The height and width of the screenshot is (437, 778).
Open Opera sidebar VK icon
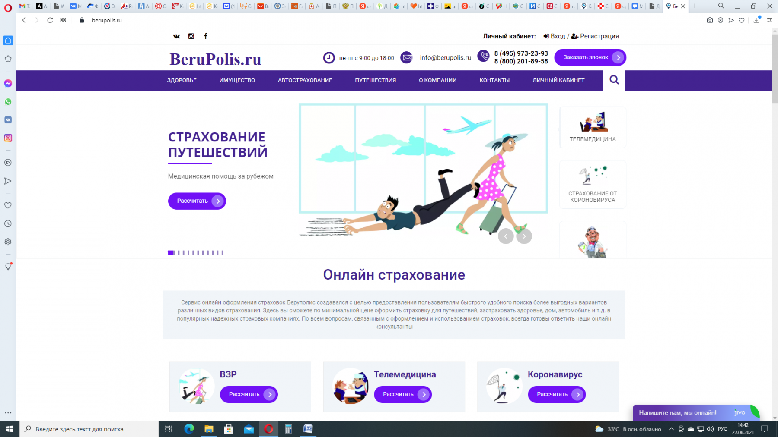(x=8, y=120)
